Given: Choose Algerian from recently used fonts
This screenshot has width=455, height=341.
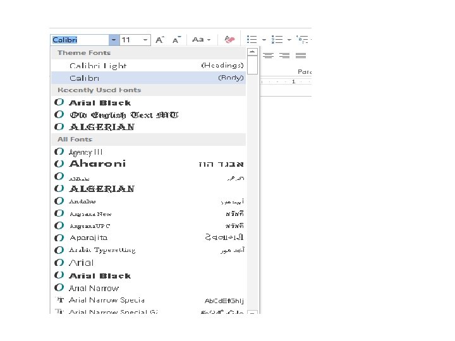Looking at the screenshot, I should coord(149,127).
